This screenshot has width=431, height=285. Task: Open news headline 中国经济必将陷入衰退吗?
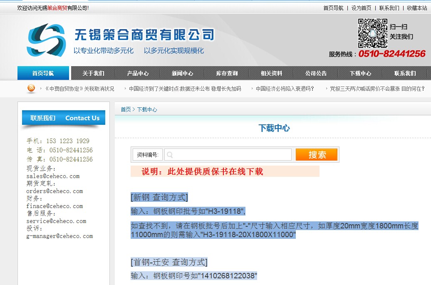[x=285, y=89]
